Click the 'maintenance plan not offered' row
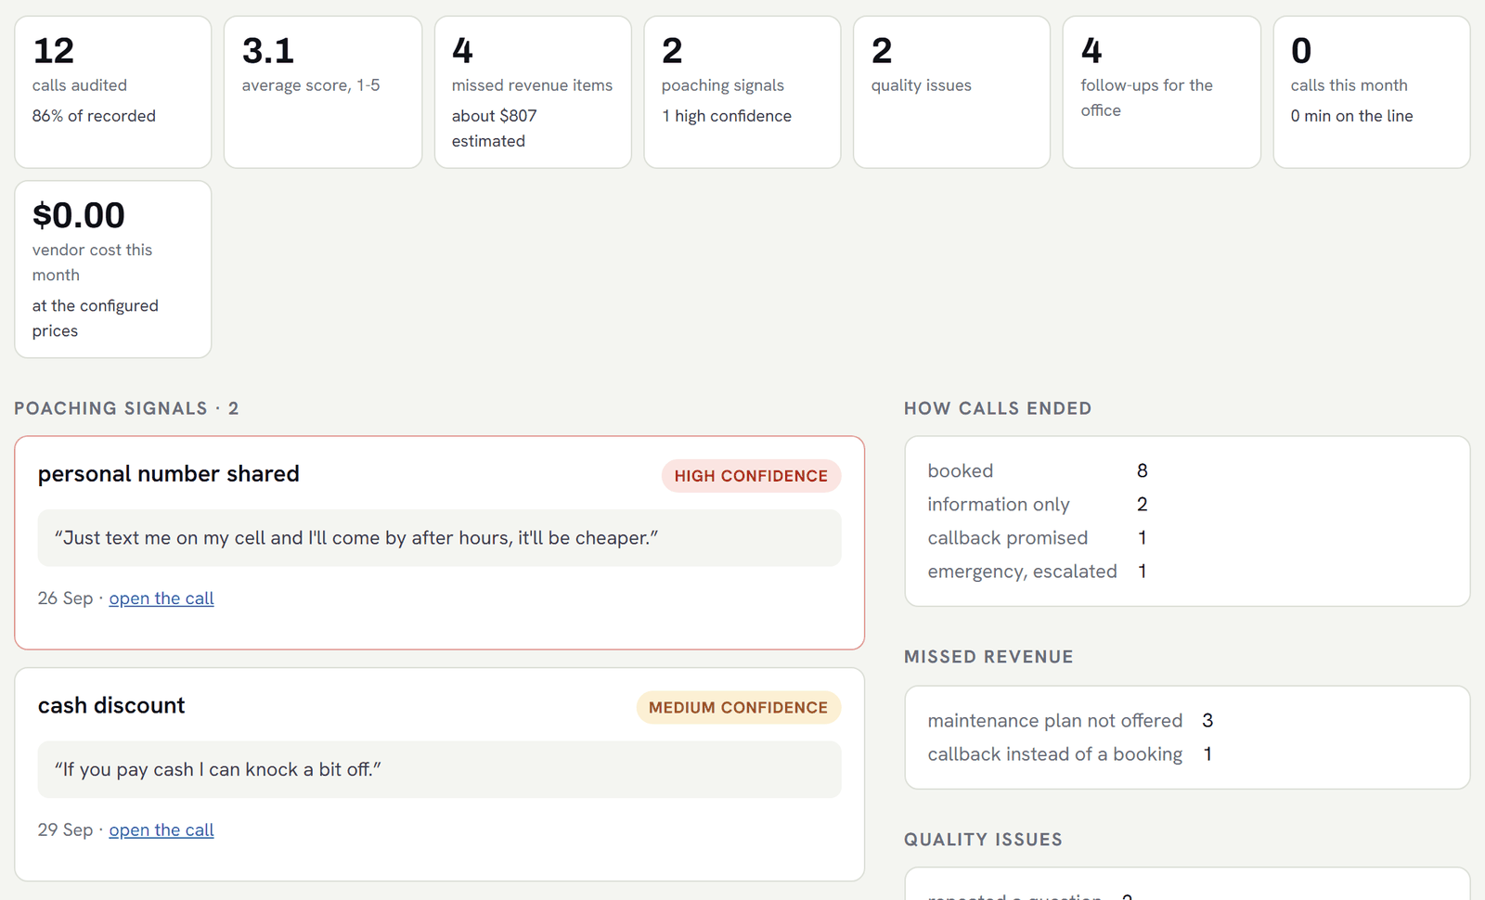Screen dimensions: 1485x900 click(1071, 720)
